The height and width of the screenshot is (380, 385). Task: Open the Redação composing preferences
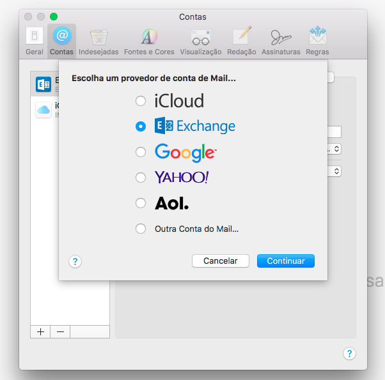(x=241, y=40)
